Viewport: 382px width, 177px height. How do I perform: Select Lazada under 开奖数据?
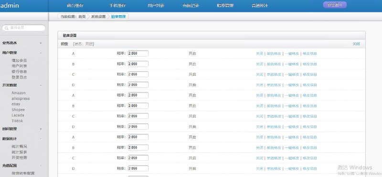[18, 115]
